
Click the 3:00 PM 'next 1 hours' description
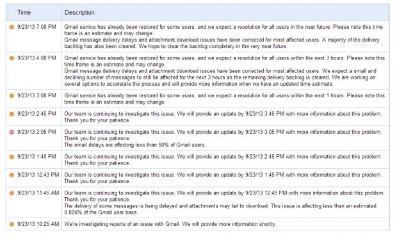(224, 99)
